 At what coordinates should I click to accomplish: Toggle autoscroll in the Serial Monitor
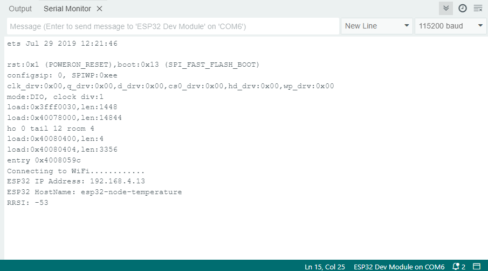pyautogui.click(x=446, y=8)
